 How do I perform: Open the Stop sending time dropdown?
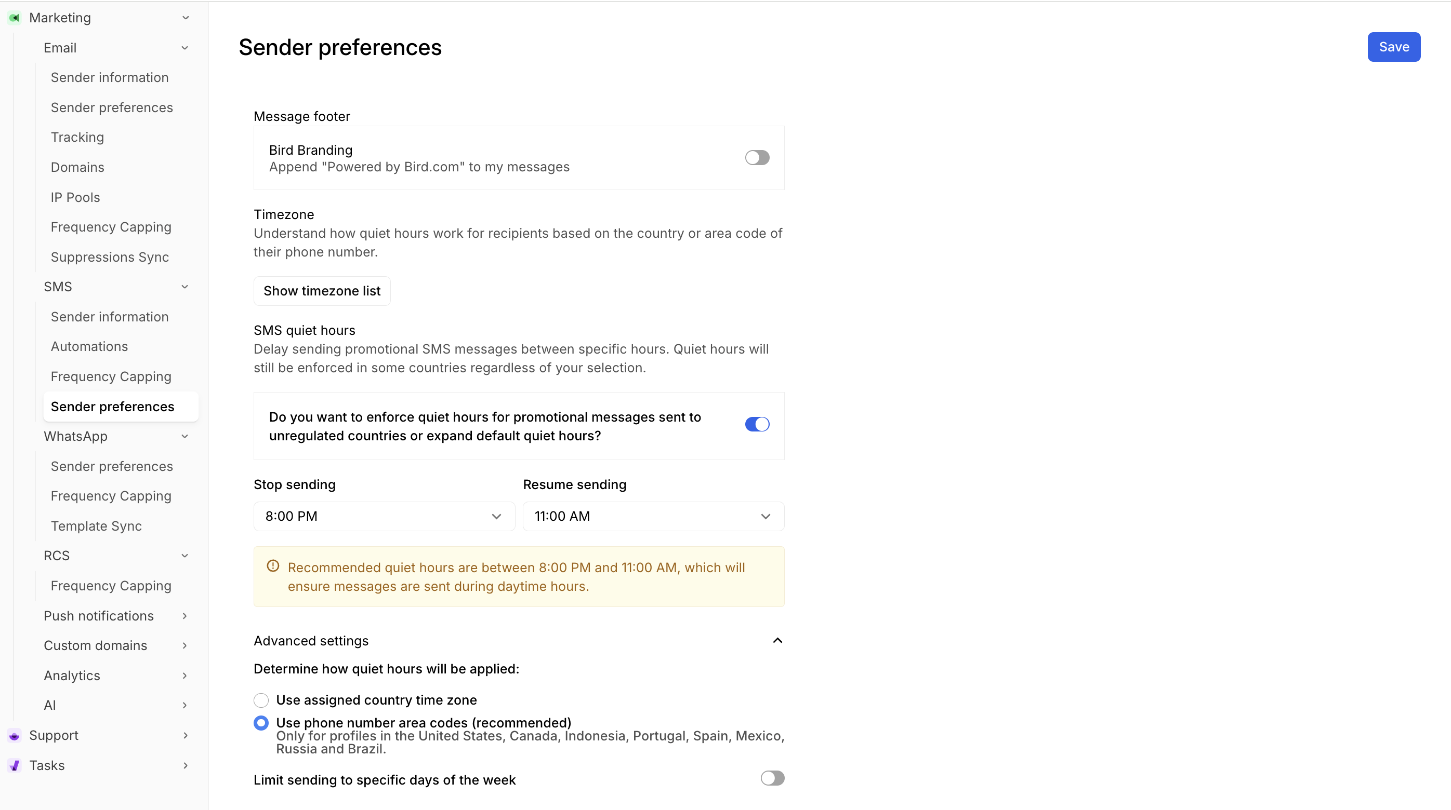(384, 516)
